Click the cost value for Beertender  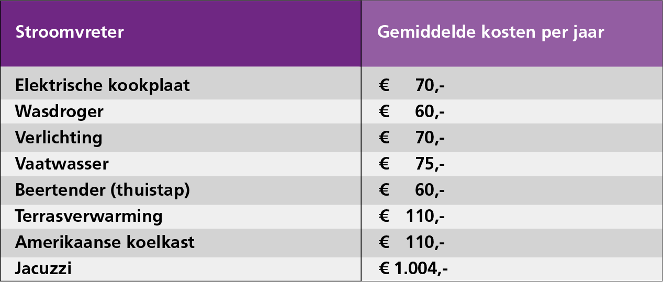(x=412, y=190)
